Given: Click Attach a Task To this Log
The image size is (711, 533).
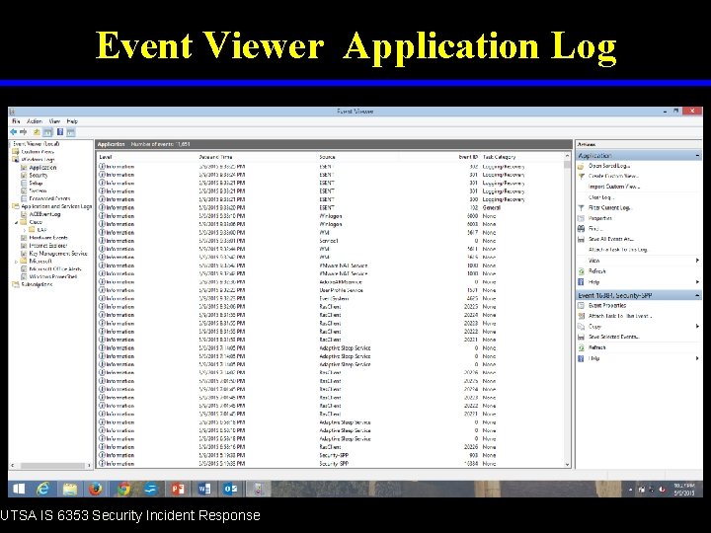Looking at the screenshot, I should pos(617,250).
